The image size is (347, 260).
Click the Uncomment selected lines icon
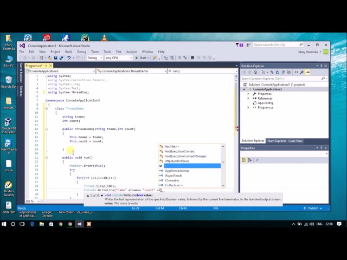(x=185, y=58)
